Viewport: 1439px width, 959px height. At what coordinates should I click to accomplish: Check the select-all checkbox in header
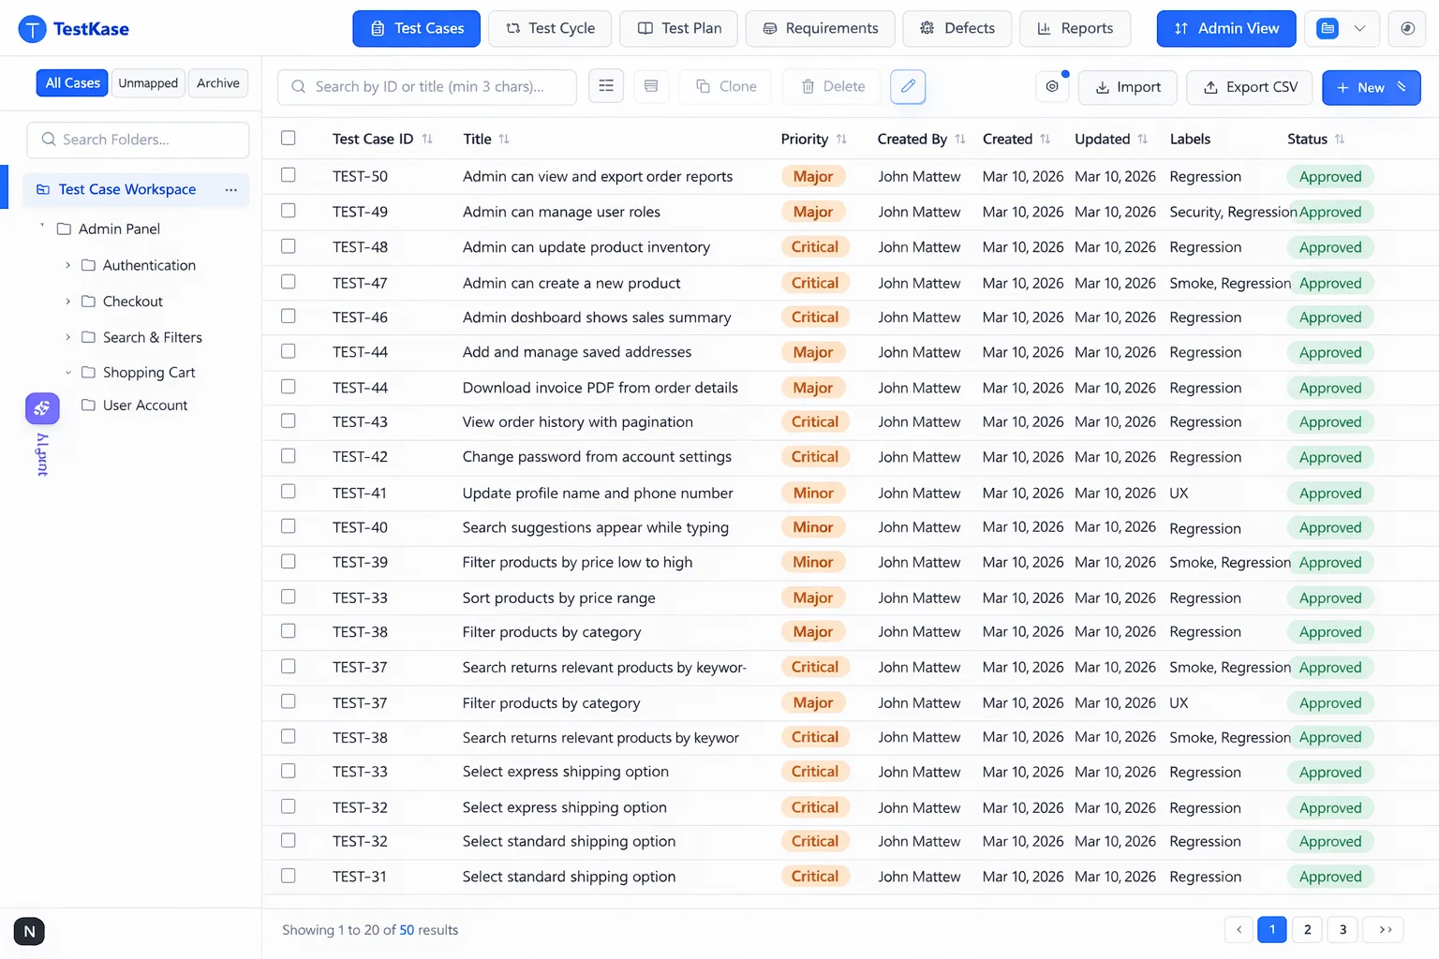288,137
